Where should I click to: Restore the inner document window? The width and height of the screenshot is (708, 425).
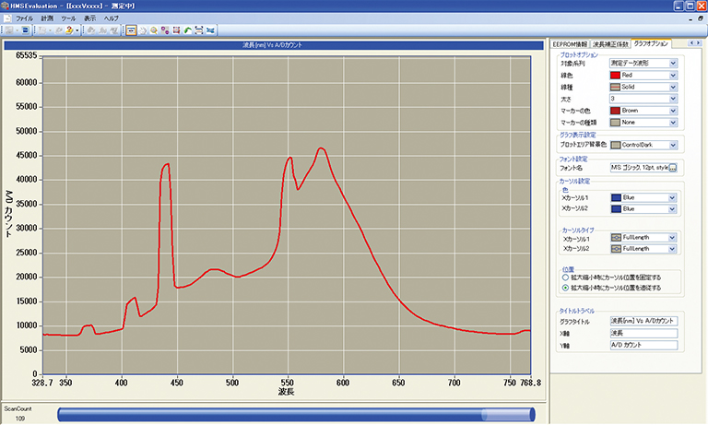(701, 18)
